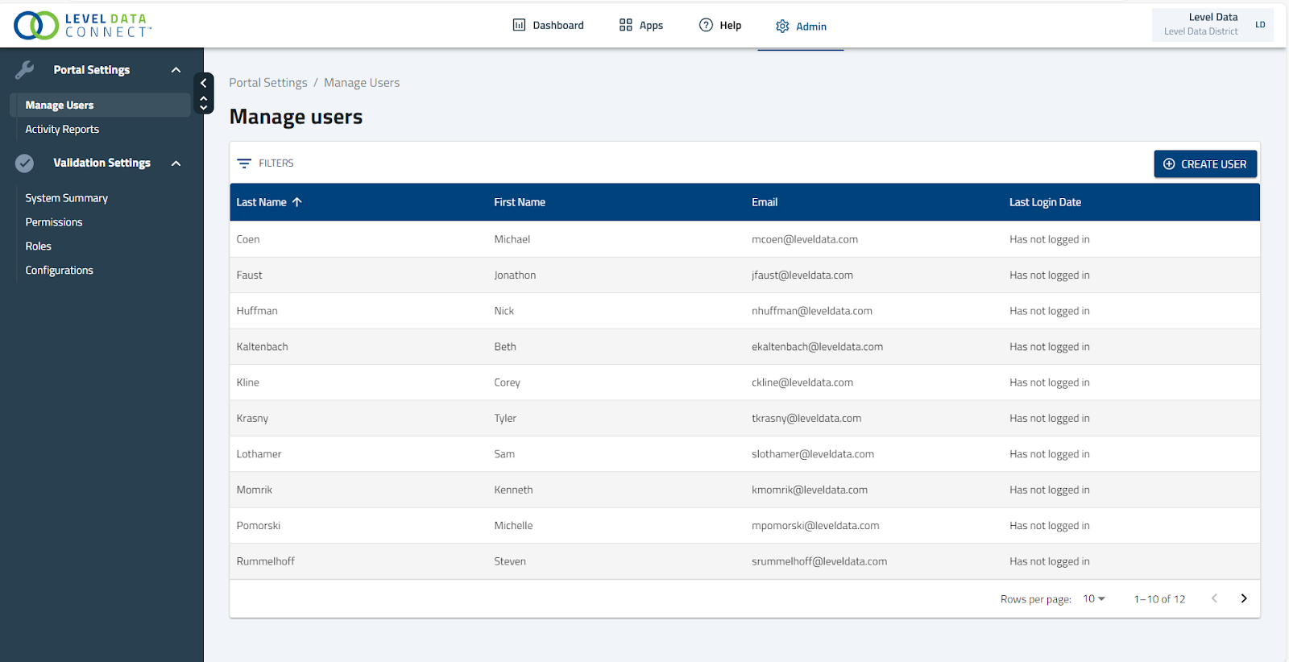
Task: Click the jfaust@leveldata.com email
Action: point(802,275)
